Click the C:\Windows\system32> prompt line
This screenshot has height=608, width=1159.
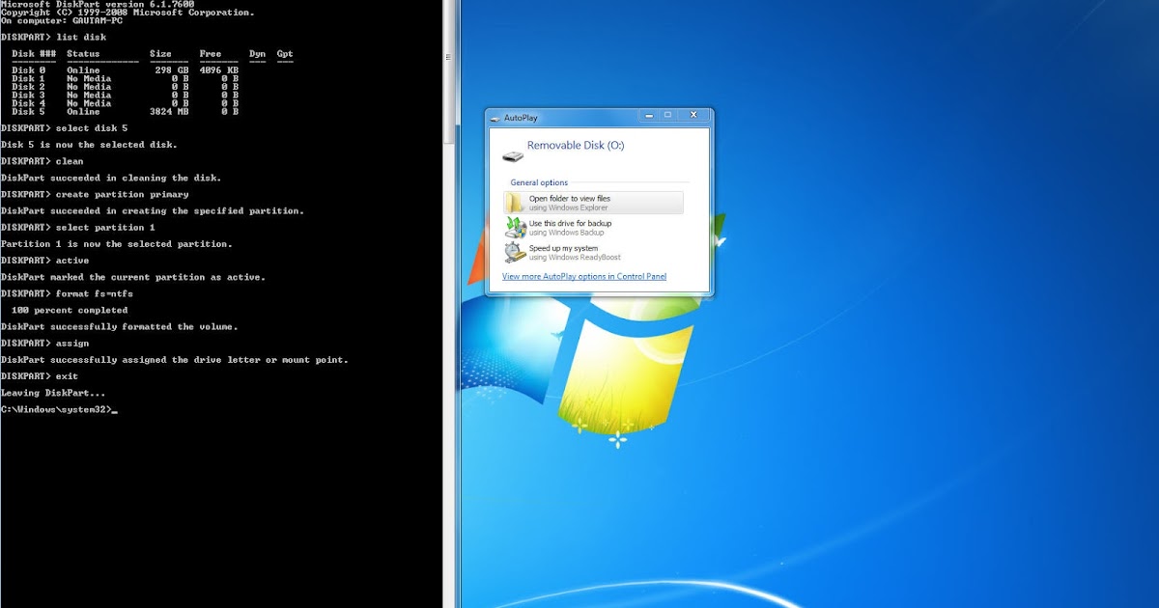[58, 409]
